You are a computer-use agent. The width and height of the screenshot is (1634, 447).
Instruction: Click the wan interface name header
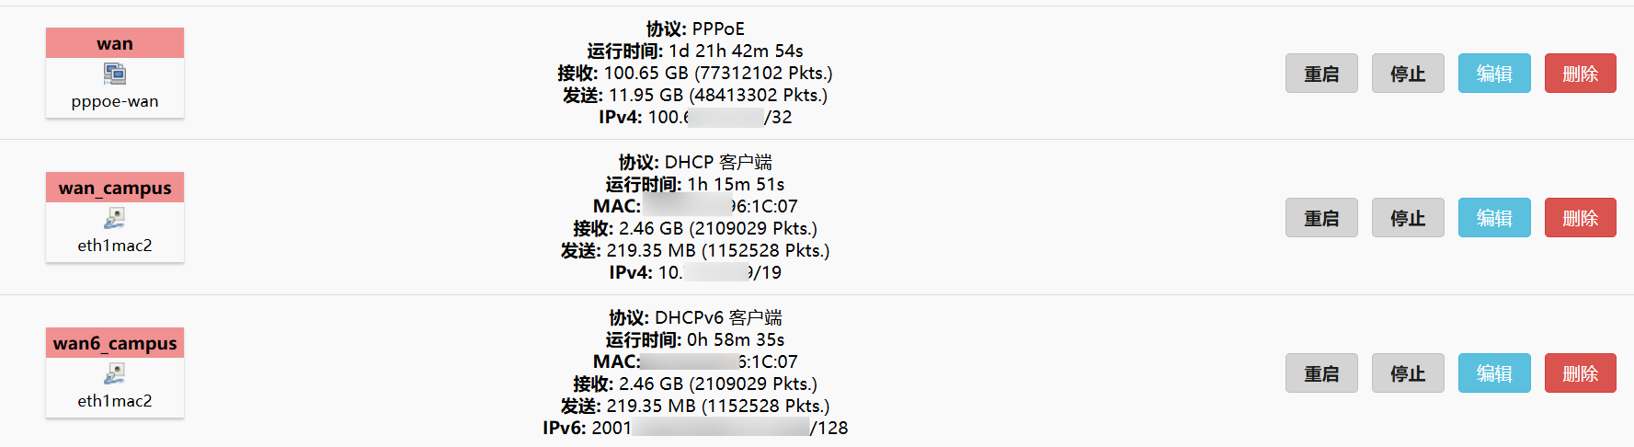115,43
